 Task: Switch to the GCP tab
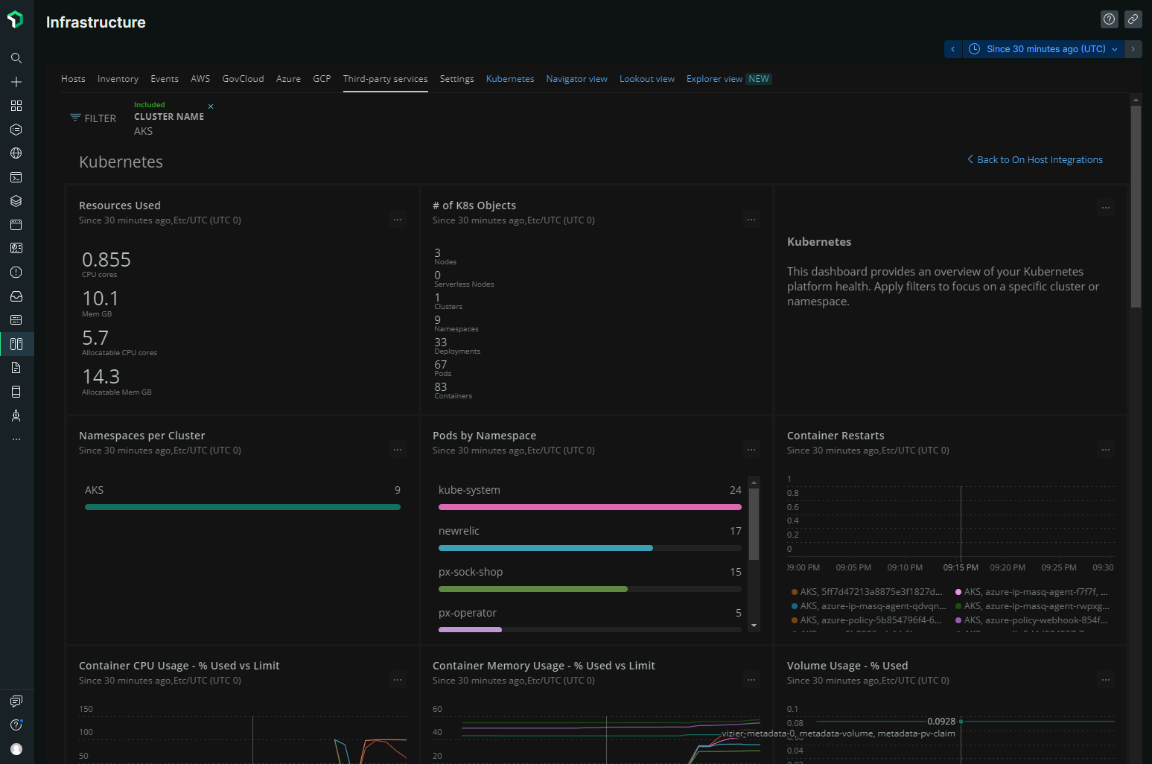[322, 79]
